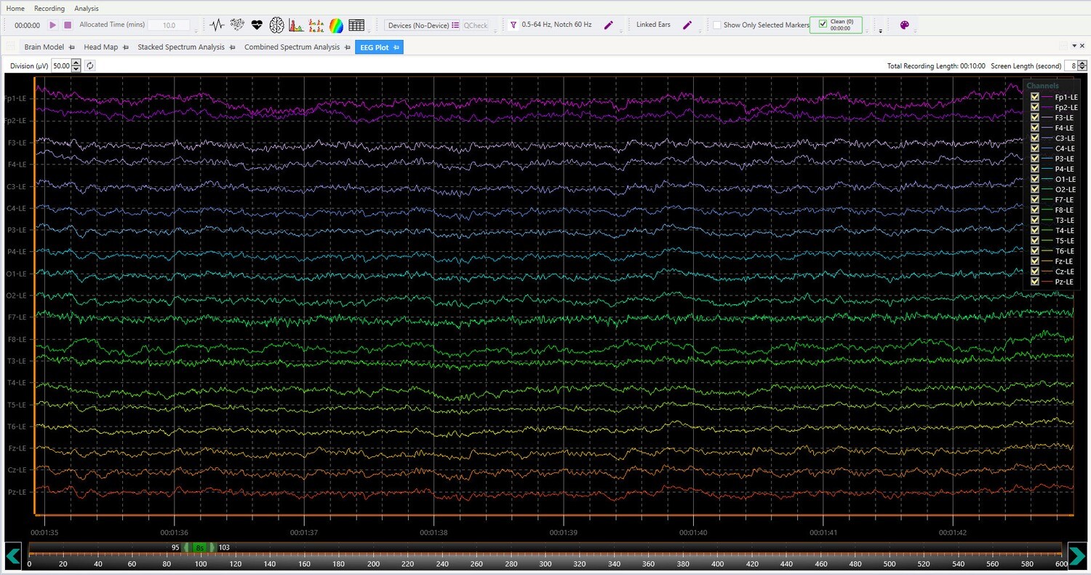This screenshot has height=575, width=1091.
Task: Open the Stacked Spectrum Analysis icon
Action: click(316, 25)
